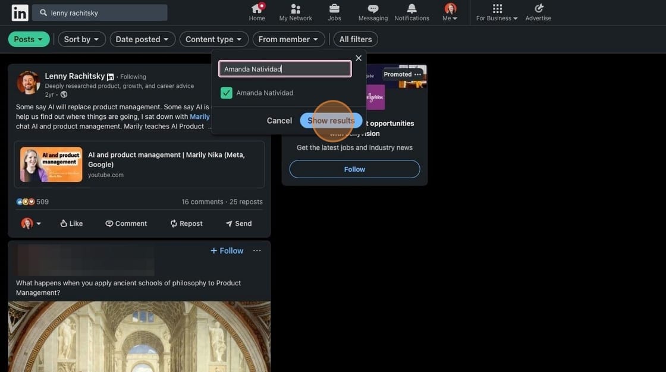Open My Network from the top bar
Image resolution: width=666 pixels, height=372 pixels.
[x=291, y=10]
